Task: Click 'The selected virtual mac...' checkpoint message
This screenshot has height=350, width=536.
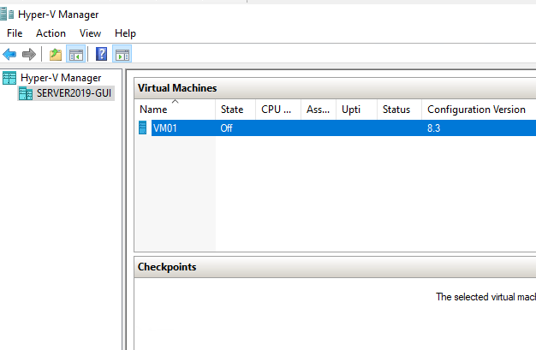Action: (x=485, y=297)
